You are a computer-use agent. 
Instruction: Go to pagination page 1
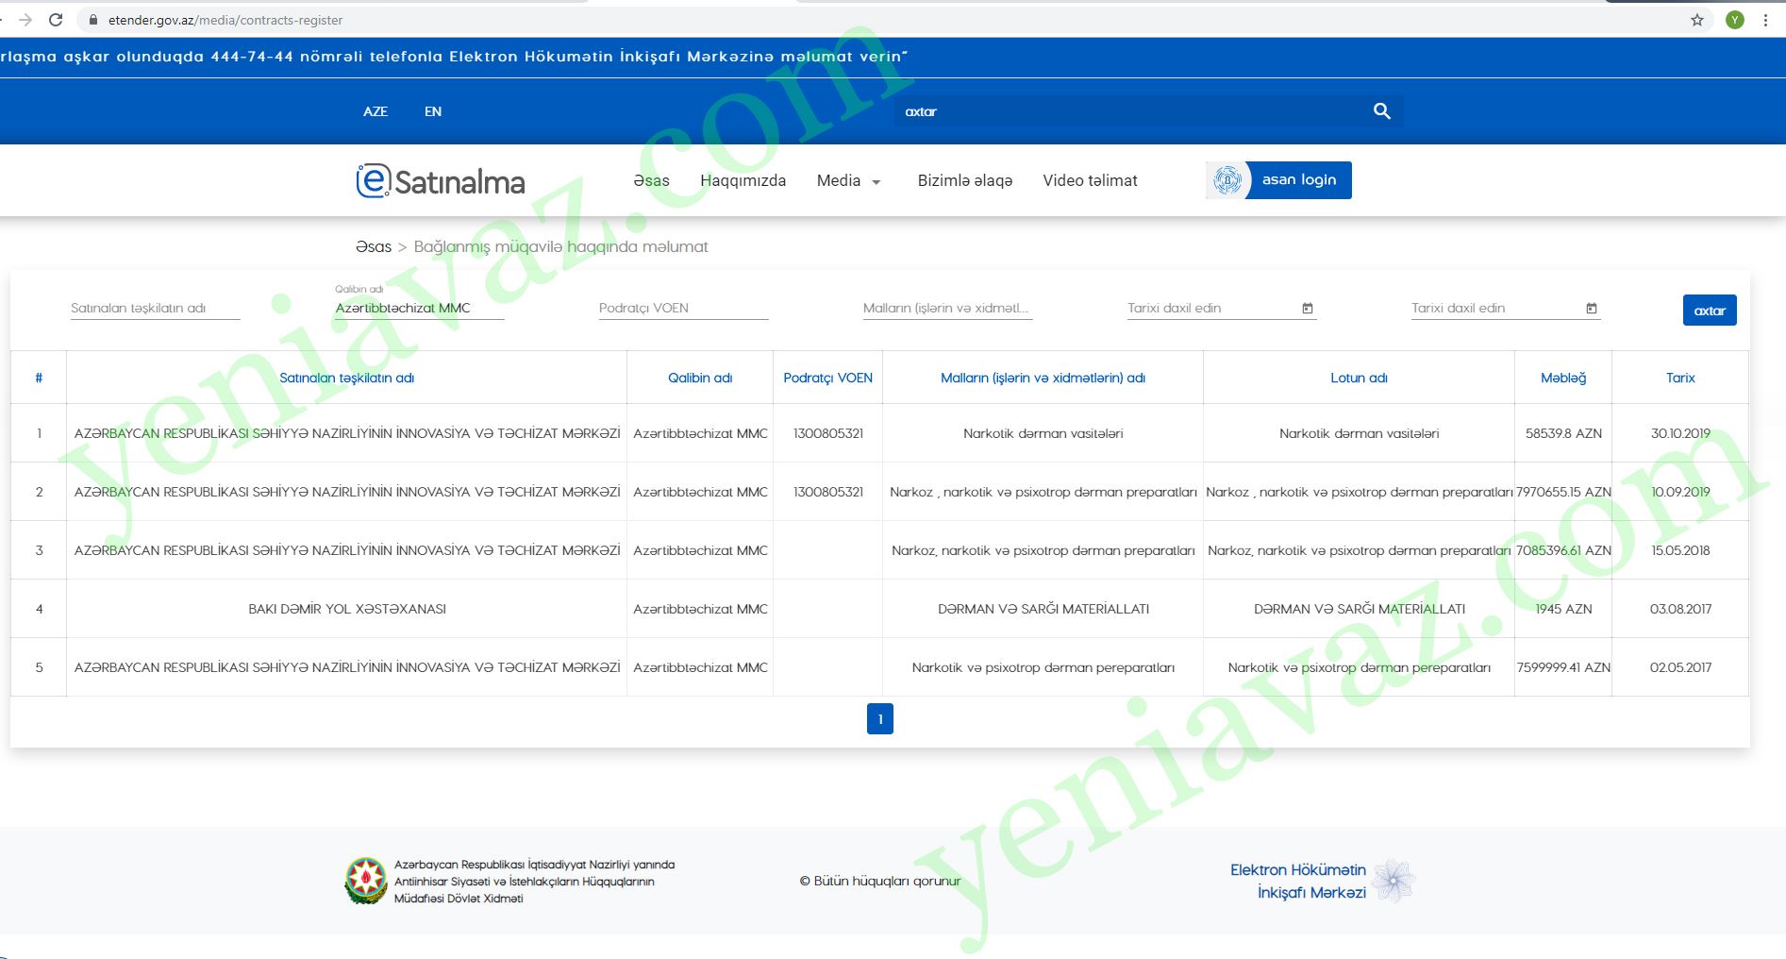(880, 719)
